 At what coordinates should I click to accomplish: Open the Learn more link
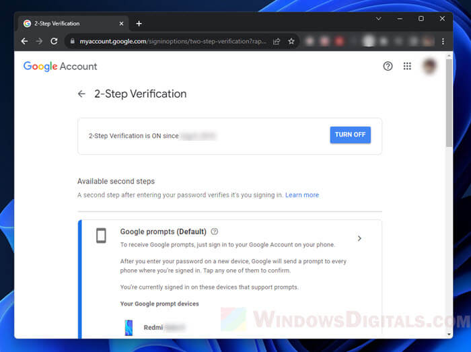[302, 195]
